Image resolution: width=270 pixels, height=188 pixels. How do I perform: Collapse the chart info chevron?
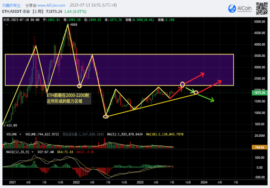point(7,25)
